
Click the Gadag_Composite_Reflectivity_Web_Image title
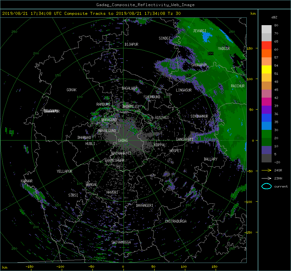coord(145,5)
